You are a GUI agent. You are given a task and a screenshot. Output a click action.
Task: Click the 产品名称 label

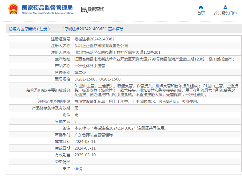[x=62, y=66]
